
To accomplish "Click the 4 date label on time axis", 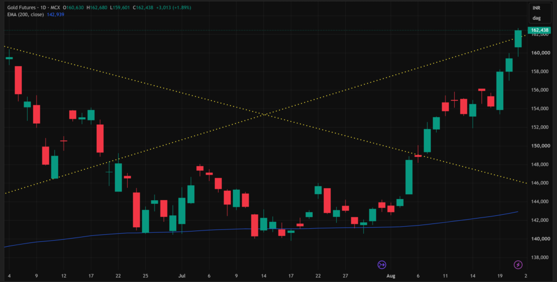I will (x=9, y=275).
